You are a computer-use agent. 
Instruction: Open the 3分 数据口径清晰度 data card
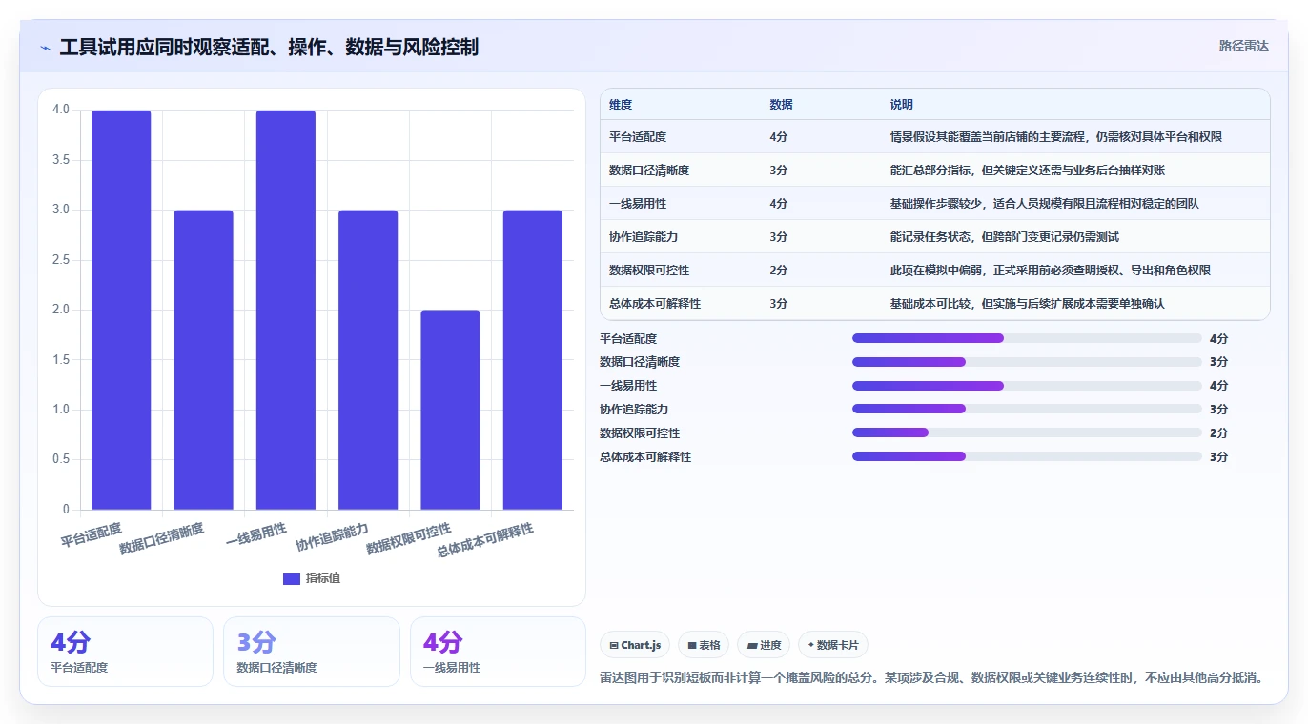(x=312, y=652)
